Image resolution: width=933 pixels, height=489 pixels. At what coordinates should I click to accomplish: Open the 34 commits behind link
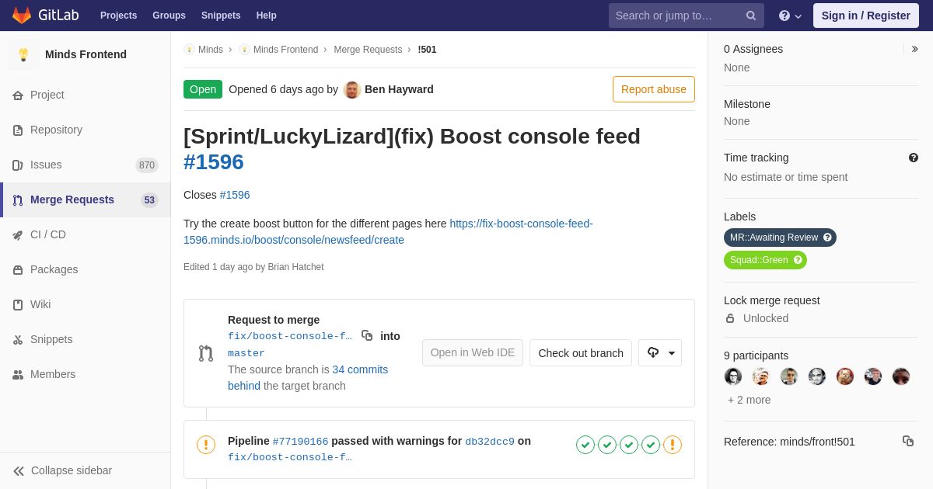[x=308, y=377]
